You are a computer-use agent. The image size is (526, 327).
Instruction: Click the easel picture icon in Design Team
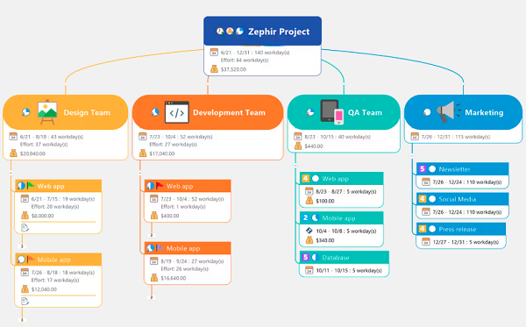point(47,112)
